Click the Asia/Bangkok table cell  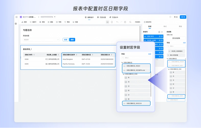point(68,59)
